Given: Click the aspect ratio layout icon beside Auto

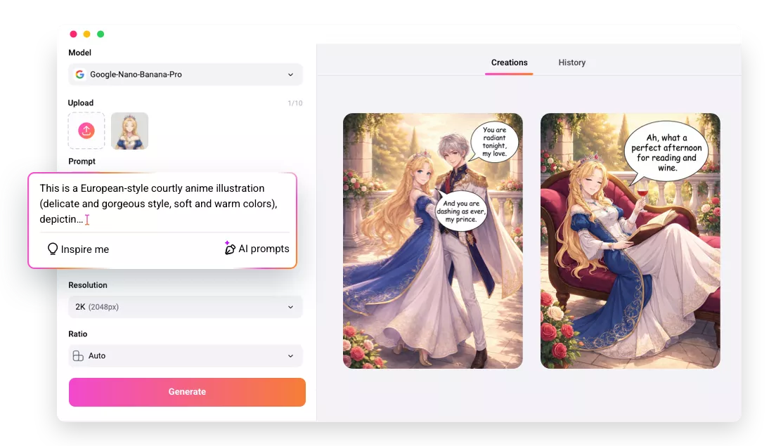Looking at the screenshot, I should tap(79, 355).
